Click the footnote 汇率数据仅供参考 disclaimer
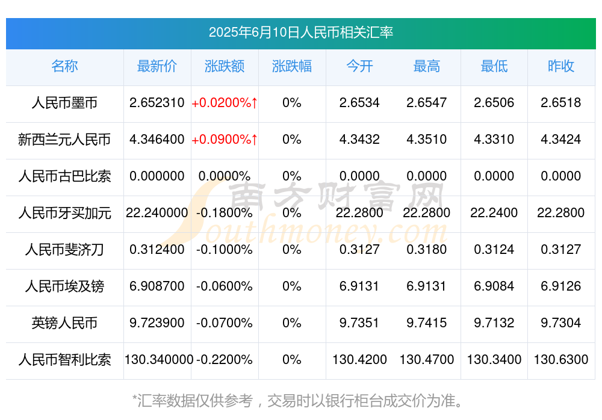This screenshot has width=602, height=420. click(298, 401)
